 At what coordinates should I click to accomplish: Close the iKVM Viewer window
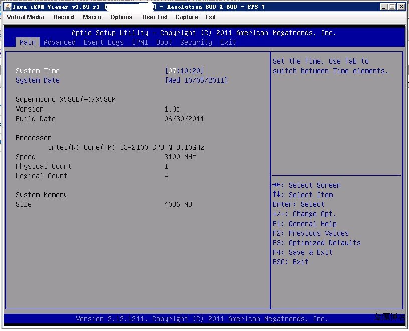(x=401, y=7)
